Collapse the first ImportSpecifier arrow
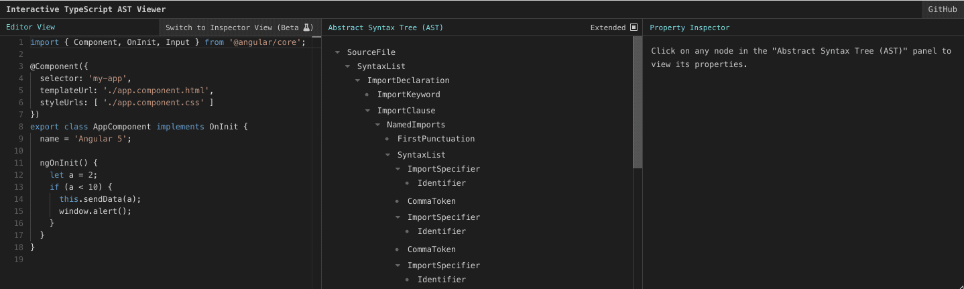This screenshot has height=289, width=964. [x=398, y=169]
